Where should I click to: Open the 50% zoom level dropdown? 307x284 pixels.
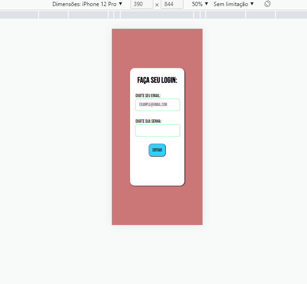[x=200, y=4]
